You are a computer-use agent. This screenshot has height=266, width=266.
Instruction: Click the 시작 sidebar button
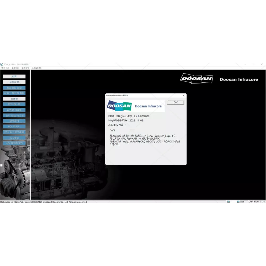click(x=14, y=76)
